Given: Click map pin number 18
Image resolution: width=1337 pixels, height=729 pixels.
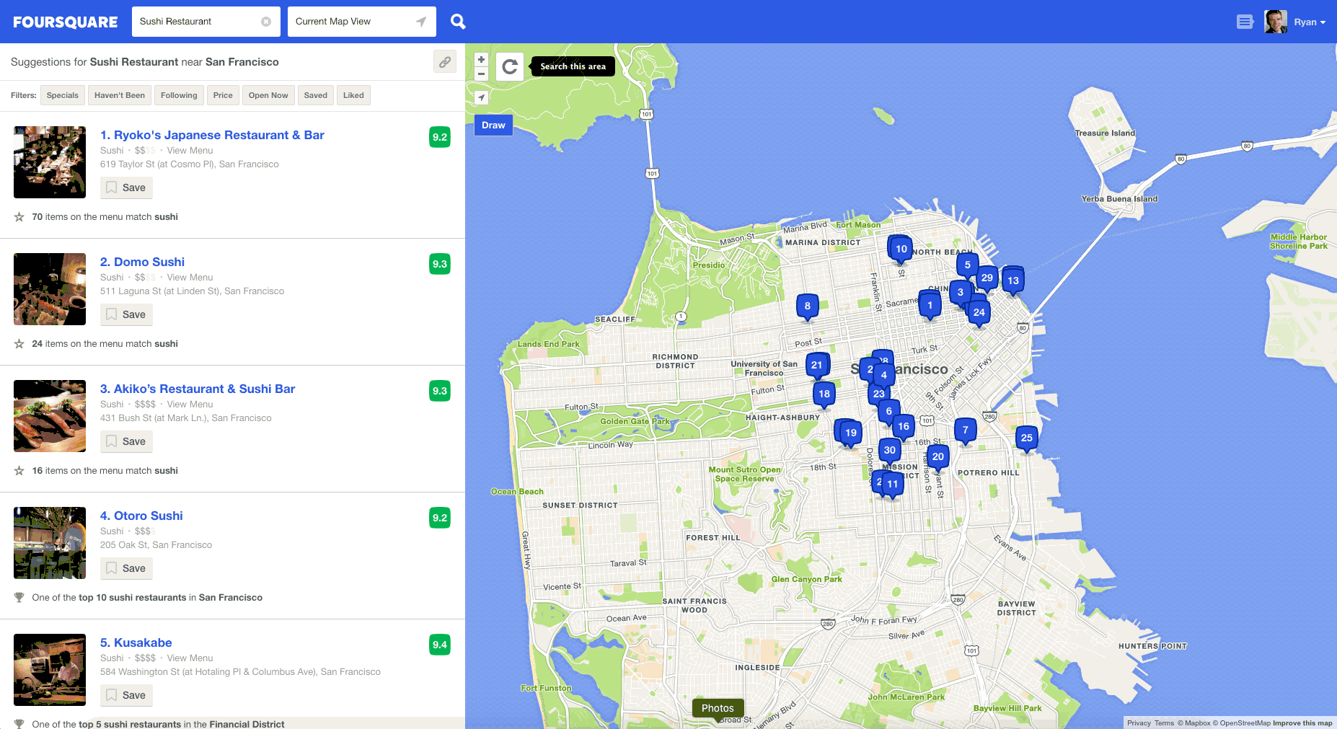Looking at the screenshot, I should (824, 394).
